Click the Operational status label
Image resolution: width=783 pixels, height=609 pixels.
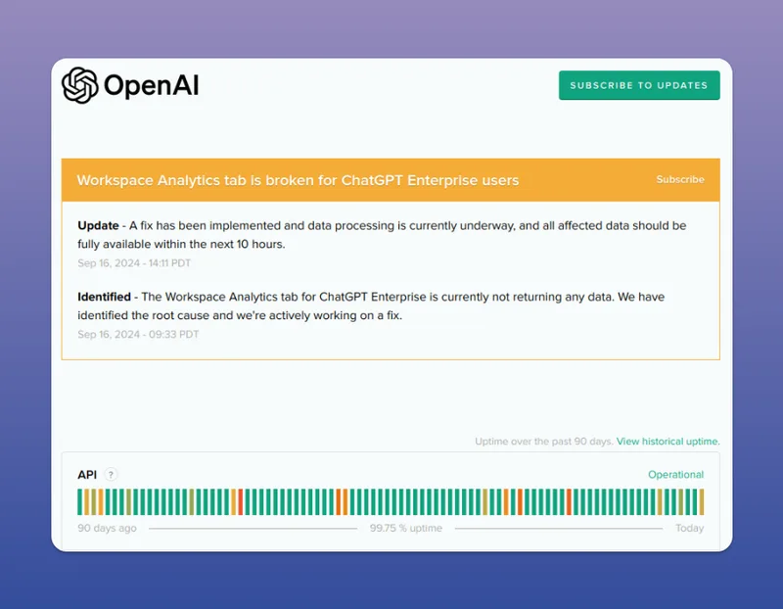[x=674, y=474]
